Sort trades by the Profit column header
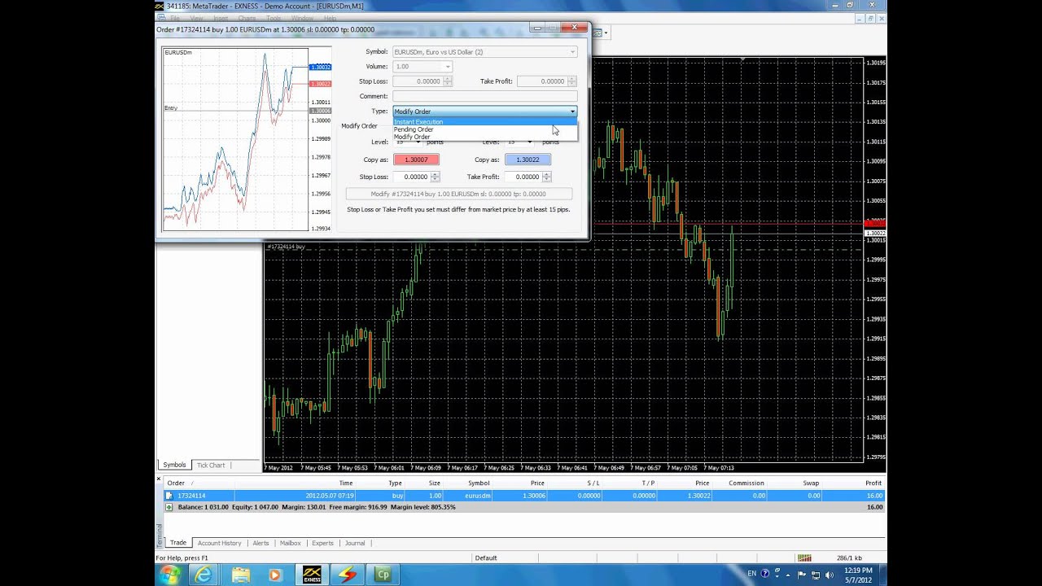The width and height of the screenshot is (1042, 586). click(x=853, y=483)
